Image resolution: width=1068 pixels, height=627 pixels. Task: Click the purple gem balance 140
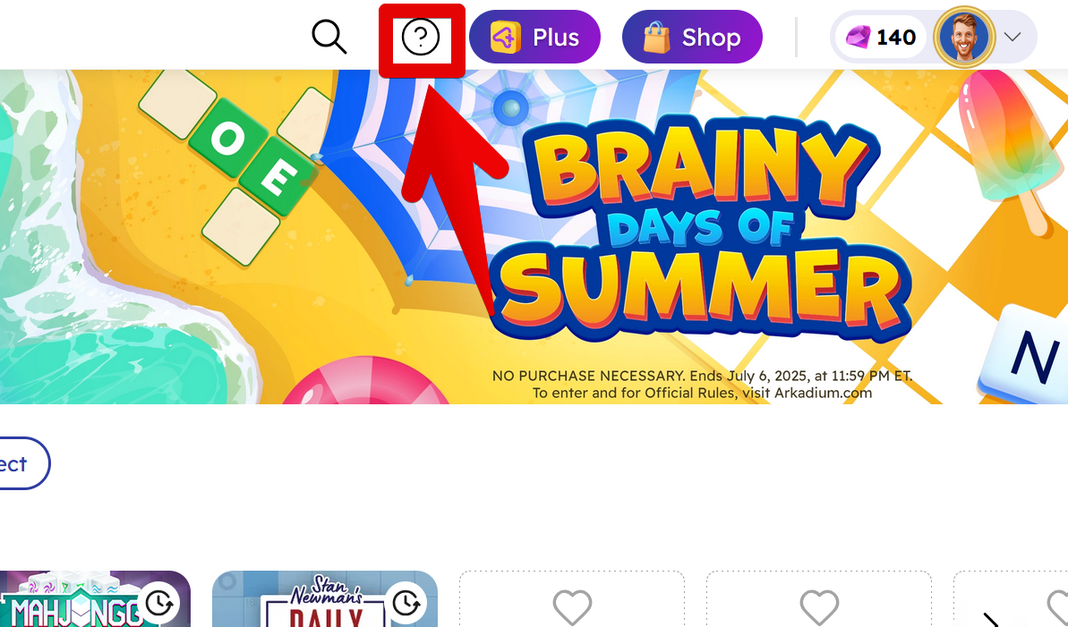[881, 37]
